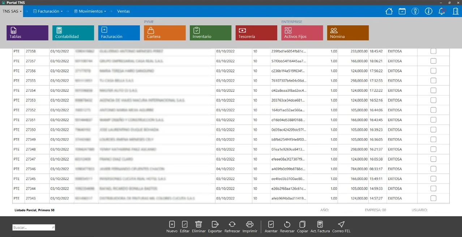Open the Contabilidad module tile
The width and height of the screenshot is (462, 237).
click(x=73, y=33)
